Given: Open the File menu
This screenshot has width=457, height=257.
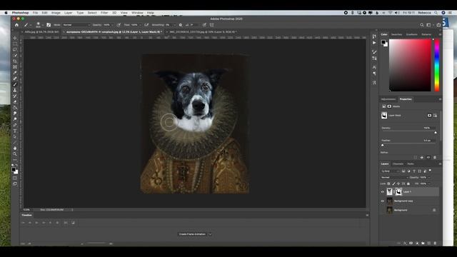Looking at the screenshot, I should pos(35,13).
